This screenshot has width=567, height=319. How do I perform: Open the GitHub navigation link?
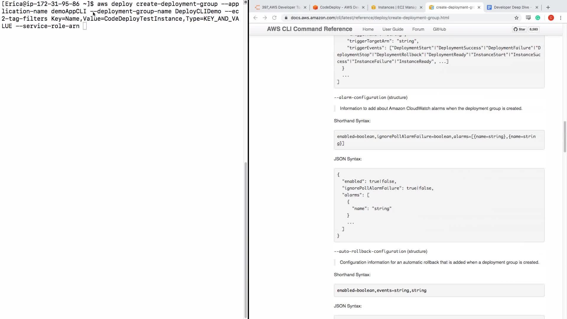point(439,29)
